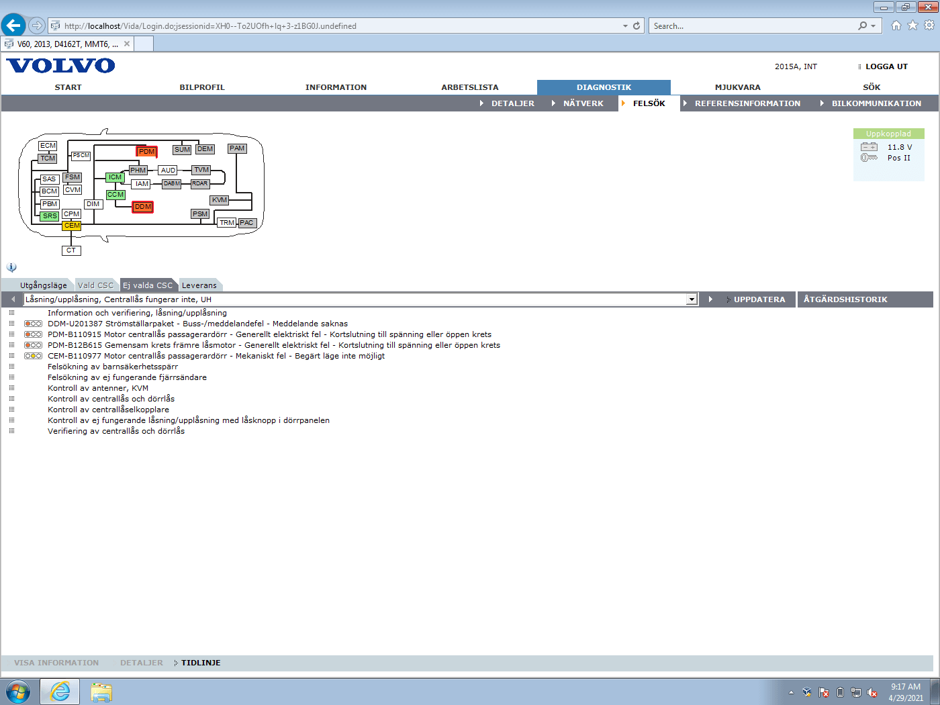Screen dimensions: 940x705
Task: Open the INFORMATION tab
Action: [336, 87]
